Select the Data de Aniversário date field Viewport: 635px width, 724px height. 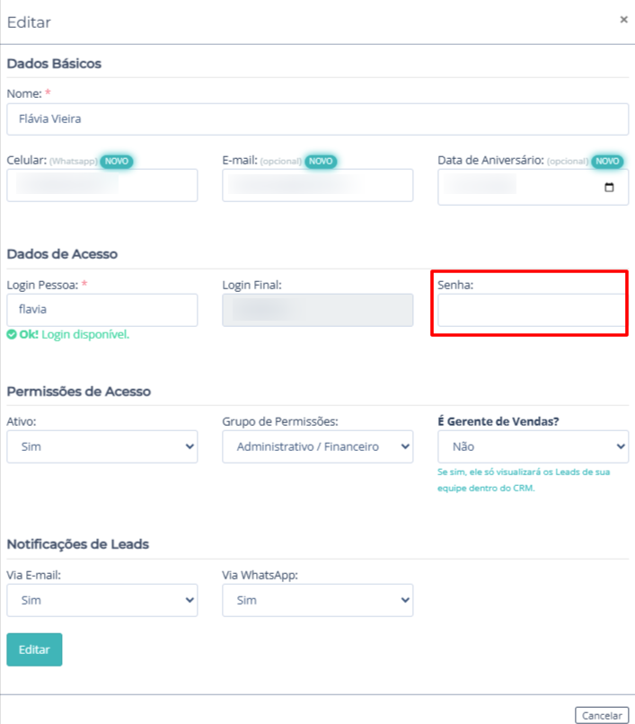click(x=521, y=188)
